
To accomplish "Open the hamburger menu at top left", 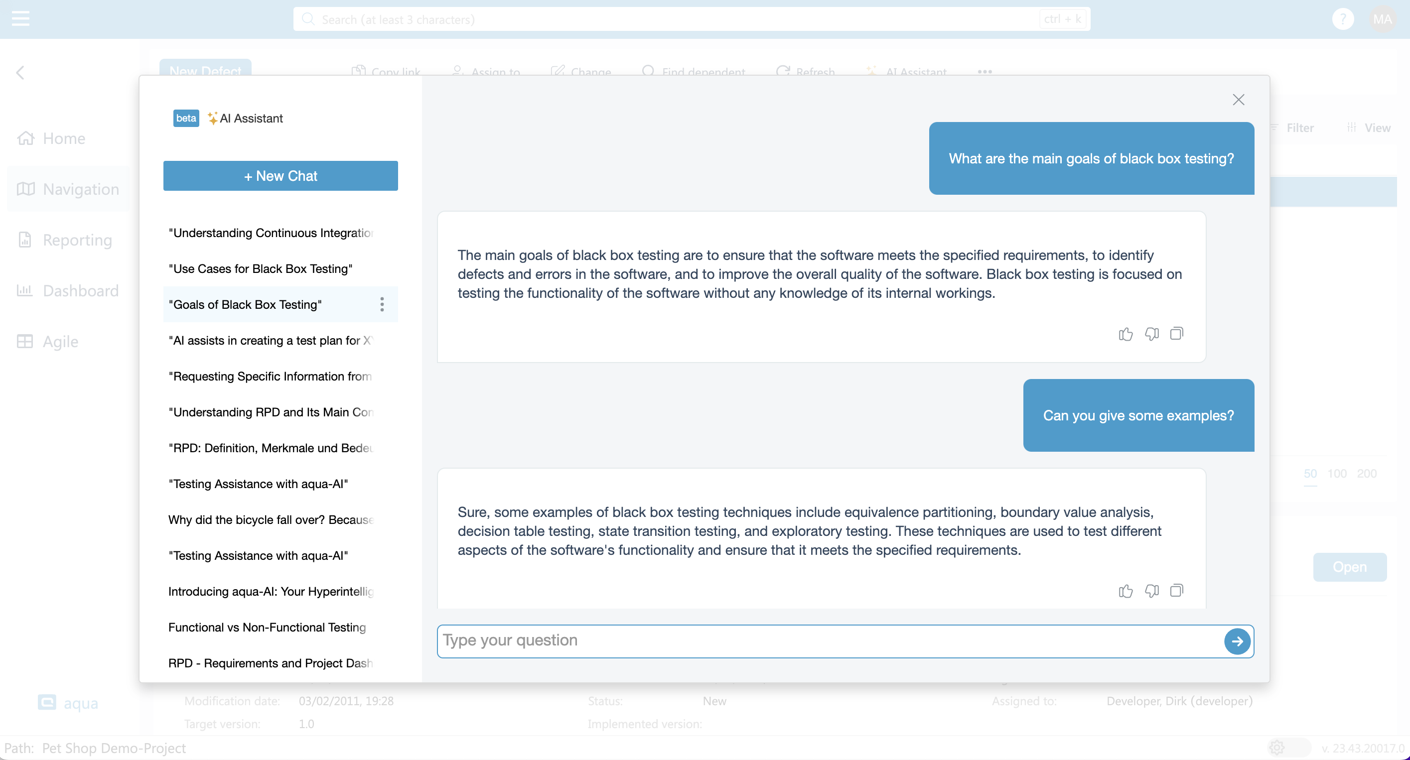I will [20, 18].
